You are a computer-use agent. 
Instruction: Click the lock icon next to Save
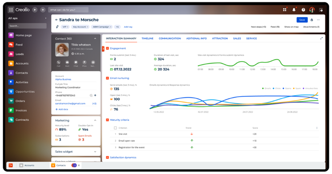point(312,20)
